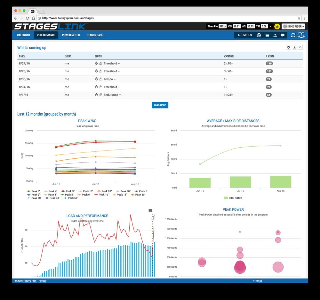
Task: Open the help shield question-mark icon
Action: 301,35
